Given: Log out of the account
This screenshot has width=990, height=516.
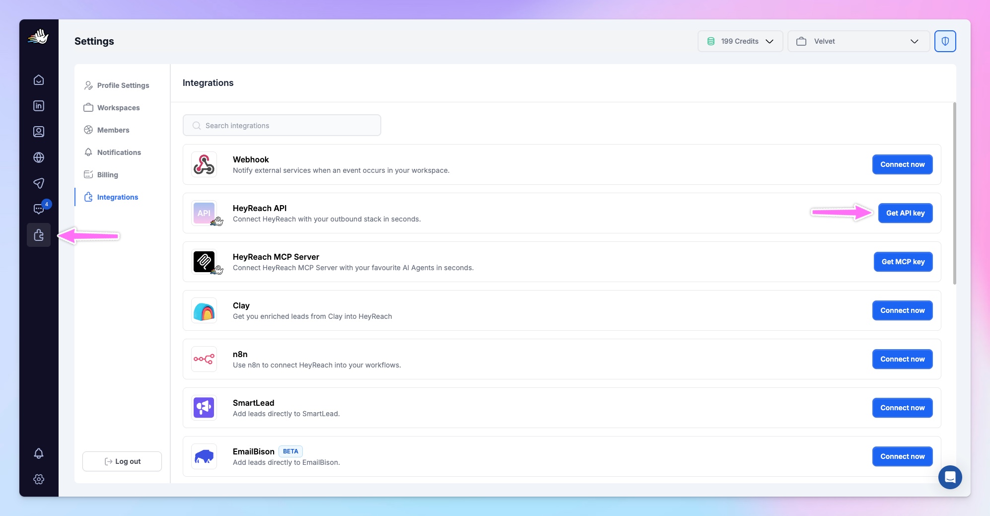Looking at the screenshot, I should [122, 461].
